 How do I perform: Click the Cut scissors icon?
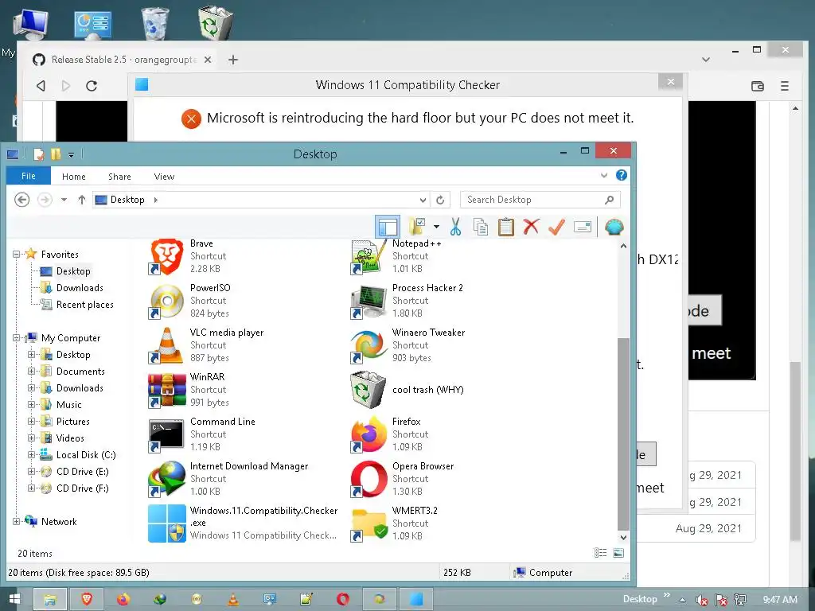tap(456, 227)
